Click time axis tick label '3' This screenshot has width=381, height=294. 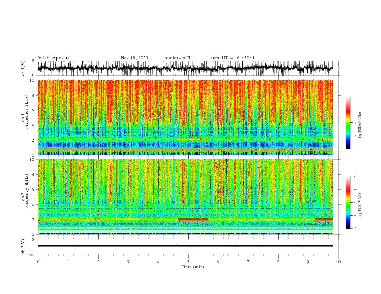pos(128,262)
